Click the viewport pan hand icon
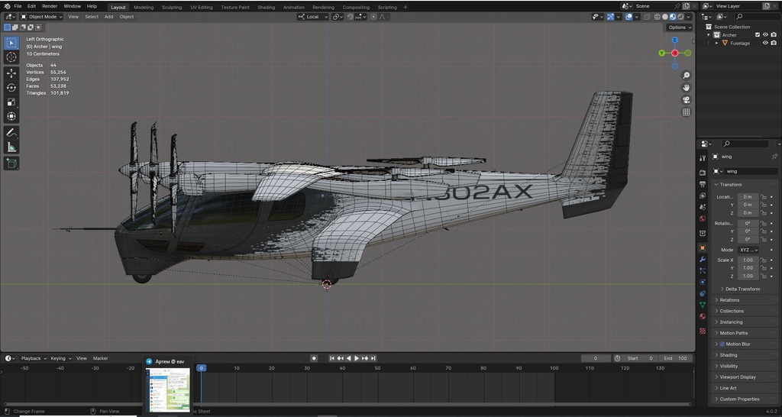 [687, 87]
